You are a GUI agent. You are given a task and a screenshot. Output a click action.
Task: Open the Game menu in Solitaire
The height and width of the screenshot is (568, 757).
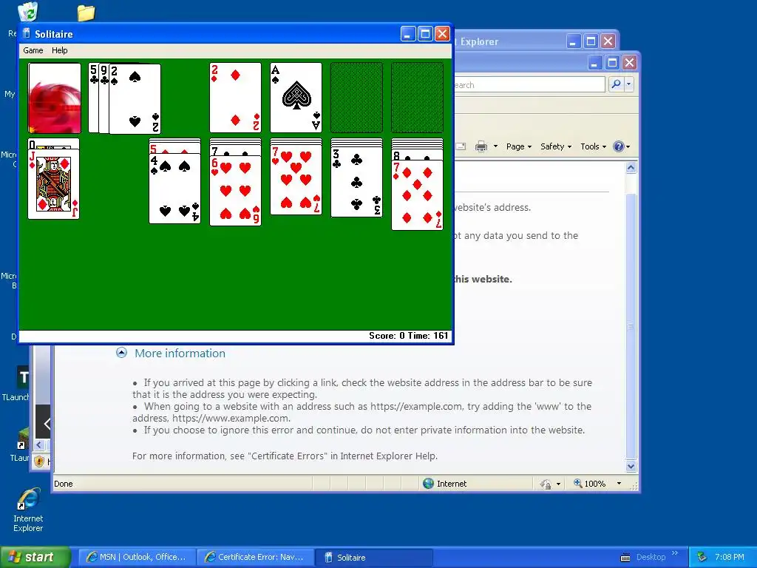33,50
